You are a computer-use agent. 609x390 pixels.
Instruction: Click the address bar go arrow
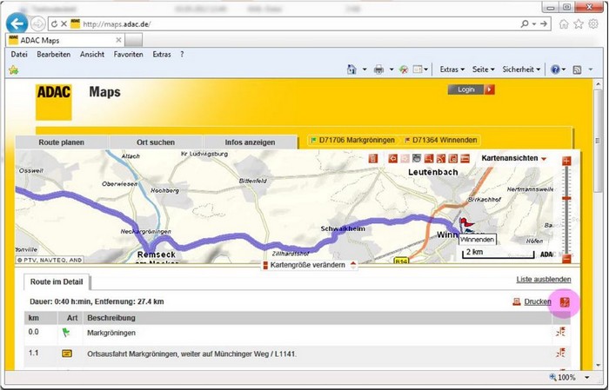point(544,24)
